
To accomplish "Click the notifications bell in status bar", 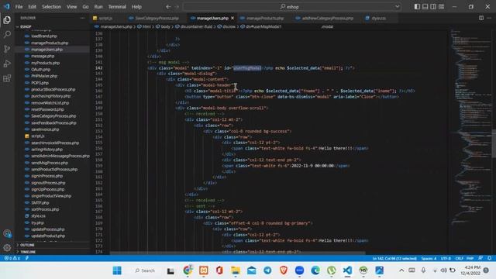I will coord(489,258).
